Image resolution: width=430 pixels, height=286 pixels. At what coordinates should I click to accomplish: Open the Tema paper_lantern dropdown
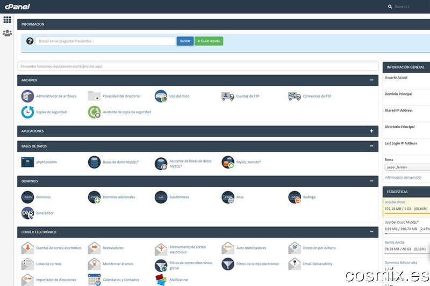(x=407, y=167)
